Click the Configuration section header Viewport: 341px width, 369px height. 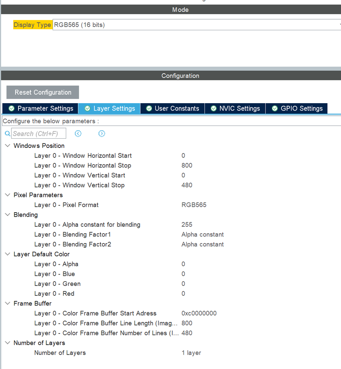point(171,75)
